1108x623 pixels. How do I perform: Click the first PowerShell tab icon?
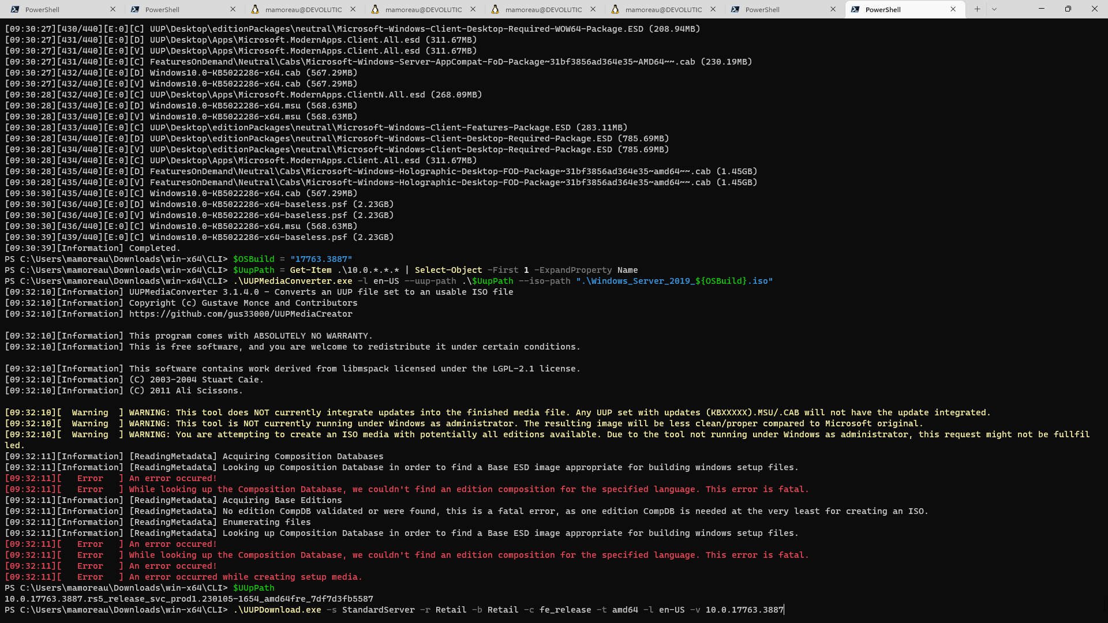click(x=15, y=9)
